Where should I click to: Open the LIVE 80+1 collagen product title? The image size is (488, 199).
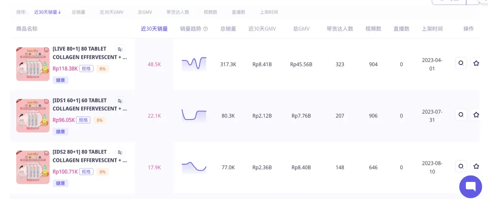(89, 53)
